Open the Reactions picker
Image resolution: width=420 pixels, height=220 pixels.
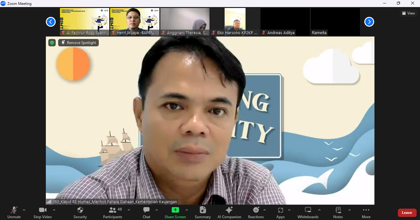[256, 213]
